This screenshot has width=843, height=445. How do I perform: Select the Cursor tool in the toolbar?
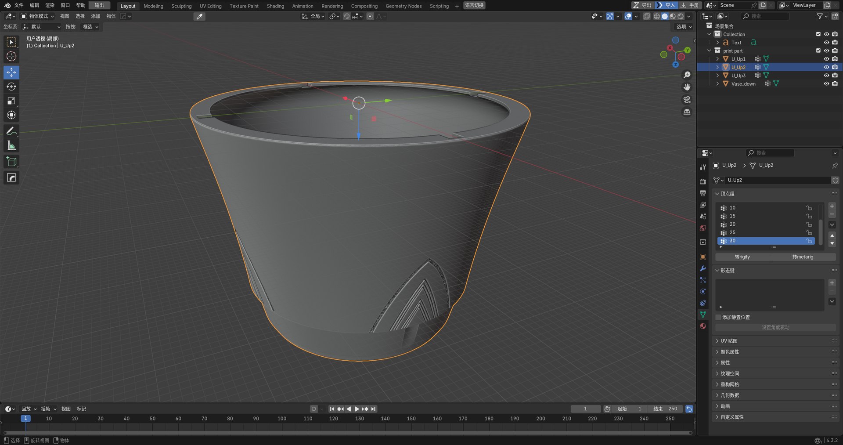[x=11, y=56]
